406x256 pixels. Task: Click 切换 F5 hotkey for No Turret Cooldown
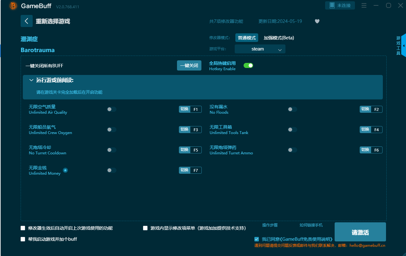[190, 150]
